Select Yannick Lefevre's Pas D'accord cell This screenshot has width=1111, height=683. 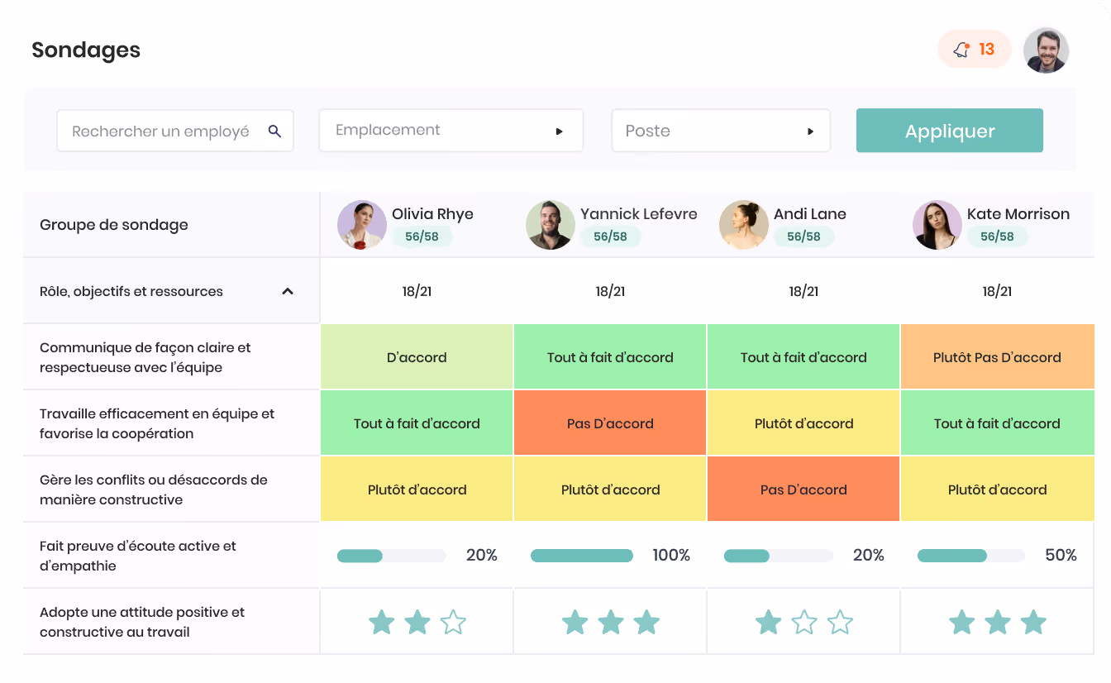point(610,423)
